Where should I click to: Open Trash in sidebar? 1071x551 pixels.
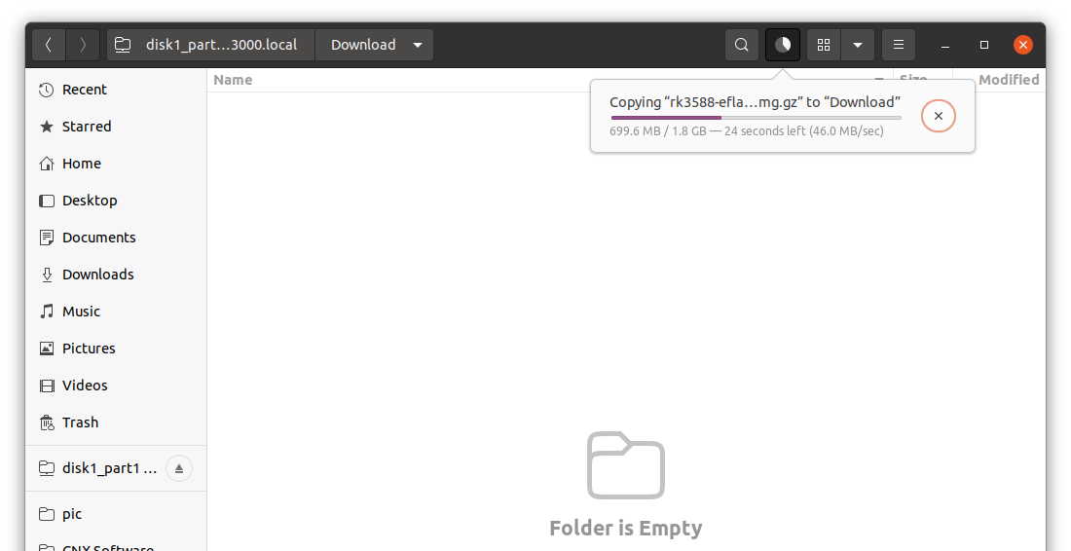116,422
